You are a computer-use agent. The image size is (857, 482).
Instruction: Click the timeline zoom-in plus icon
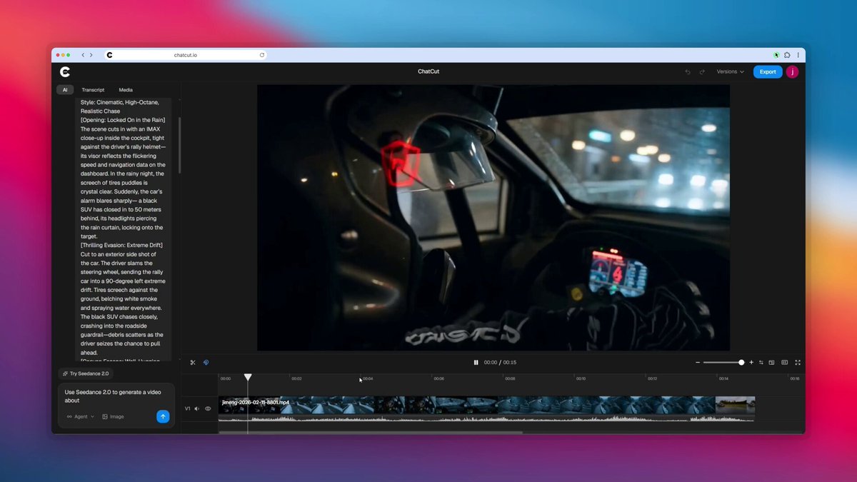751,363
